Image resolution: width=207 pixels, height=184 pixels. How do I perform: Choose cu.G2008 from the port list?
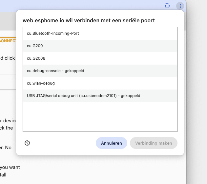(x=100, y=58)
